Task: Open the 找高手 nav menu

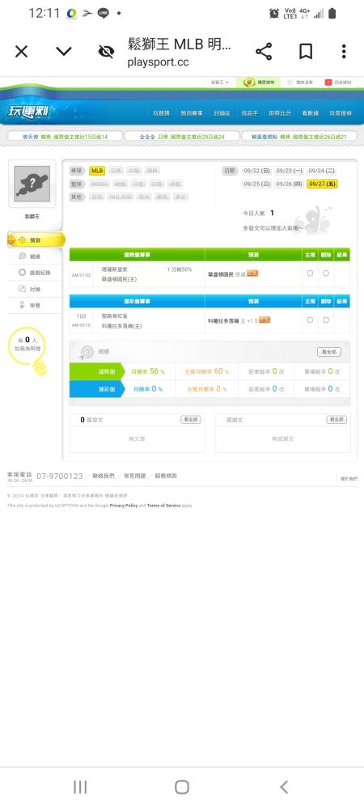Action: [x=249, y=113]
